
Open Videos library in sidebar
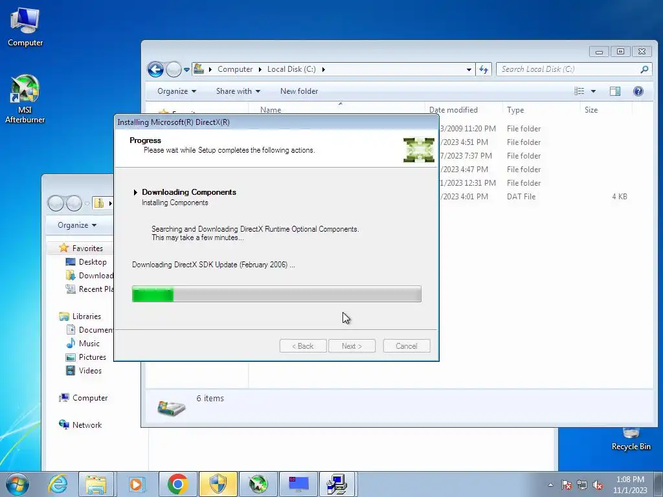coord(84,371)
